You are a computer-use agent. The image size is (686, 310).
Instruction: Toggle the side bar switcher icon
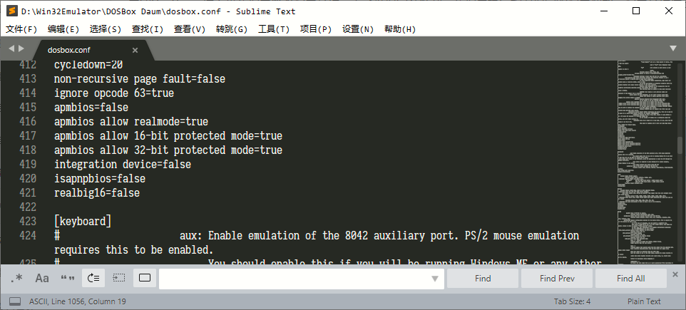pos(15,301)
